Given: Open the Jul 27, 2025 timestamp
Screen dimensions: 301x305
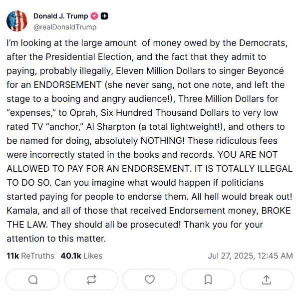Looking at the screenshot, I should 250,256.
